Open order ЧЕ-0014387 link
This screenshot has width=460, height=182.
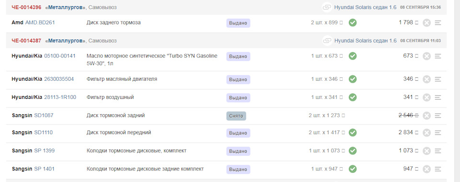coord(26,41)
